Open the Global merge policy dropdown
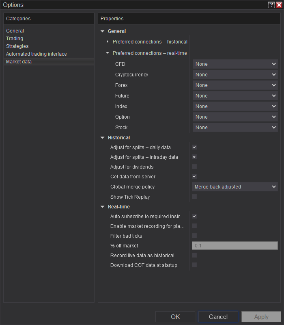This screenshot has height=325, width=284. pos(235,187)
